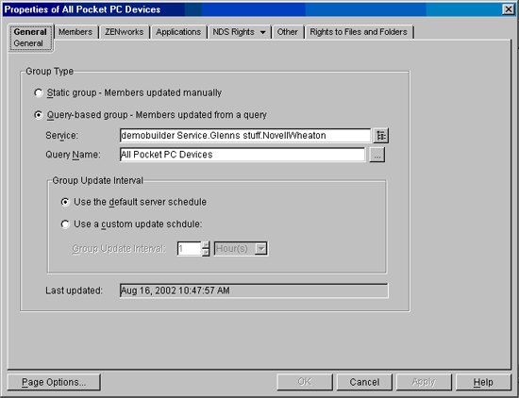Switch to the Applications tab
This screenshot has height=398, width=519.
pyautogui.click(x=178, y=32)
